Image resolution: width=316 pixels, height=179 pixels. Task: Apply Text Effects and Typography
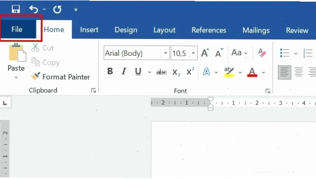point(206,71)
